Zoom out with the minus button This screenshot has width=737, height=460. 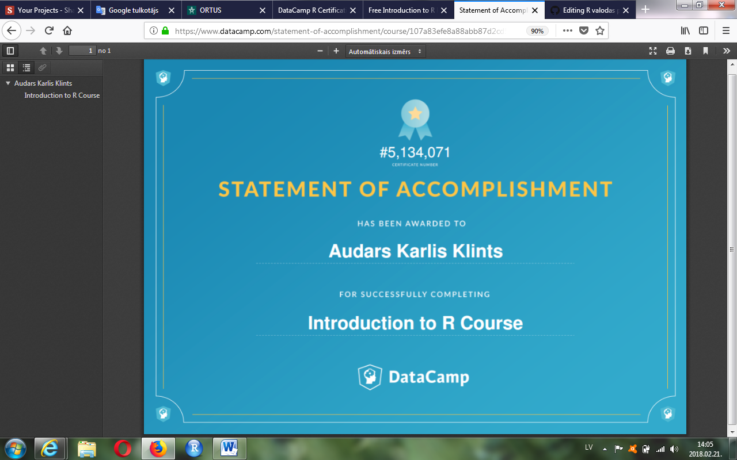(x=320, y=51)
